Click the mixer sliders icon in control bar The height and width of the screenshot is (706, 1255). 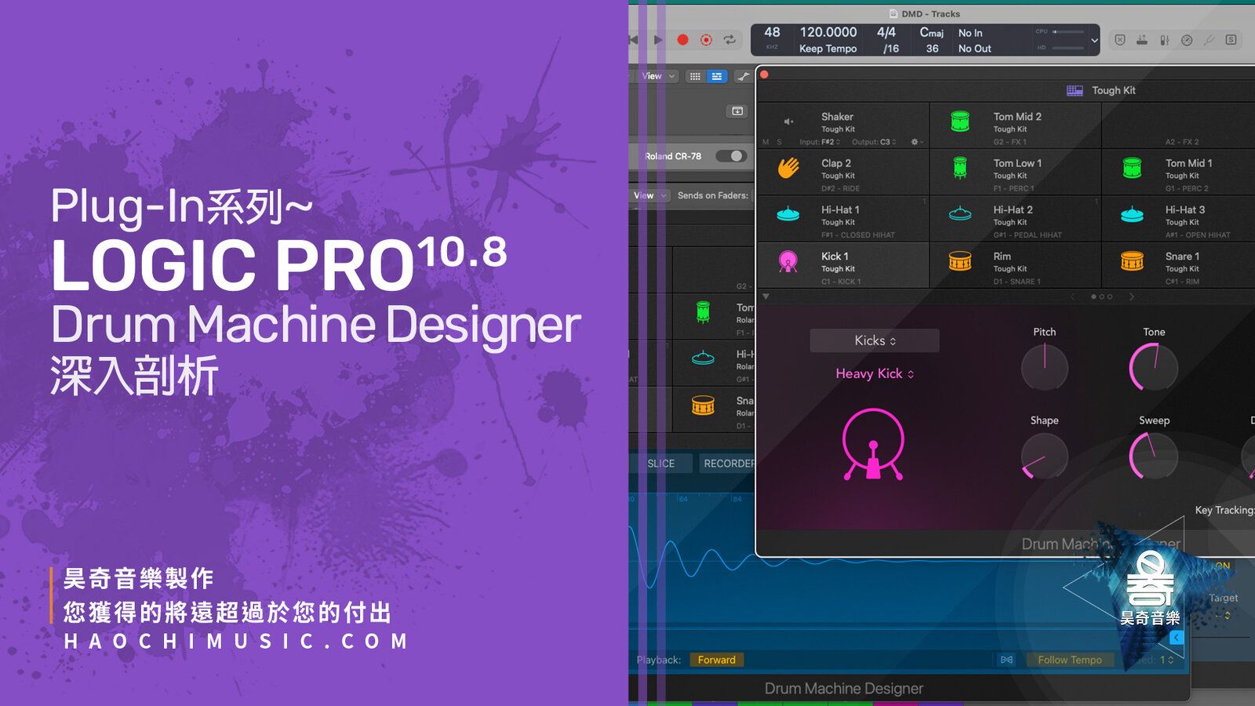tap(1165, 40)
